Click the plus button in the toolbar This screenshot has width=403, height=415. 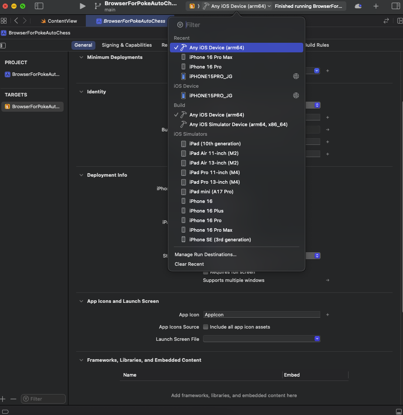[x=376, y=6]
